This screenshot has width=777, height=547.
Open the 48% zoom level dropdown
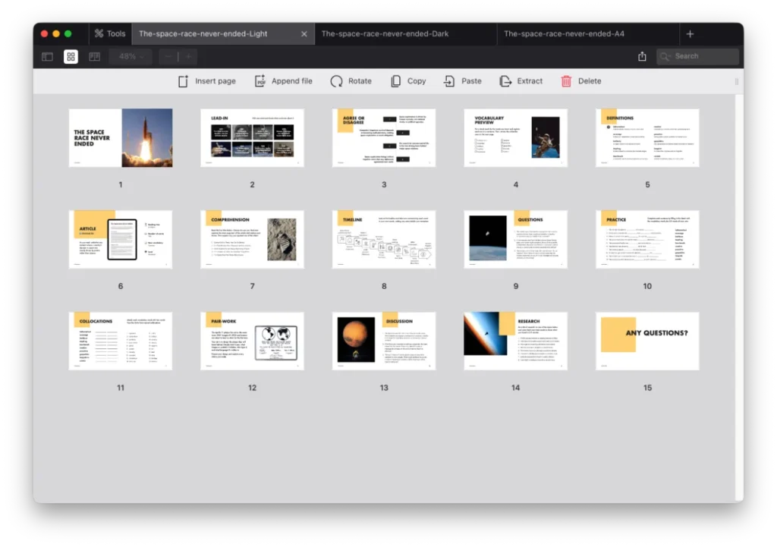click(x=129, y=55)
